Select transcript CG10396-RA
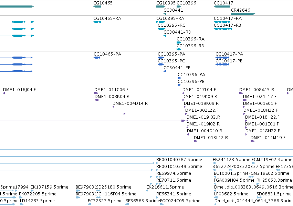Image resolution: width=293 pixels, height=206 pixels. click(x=191, y=39)
